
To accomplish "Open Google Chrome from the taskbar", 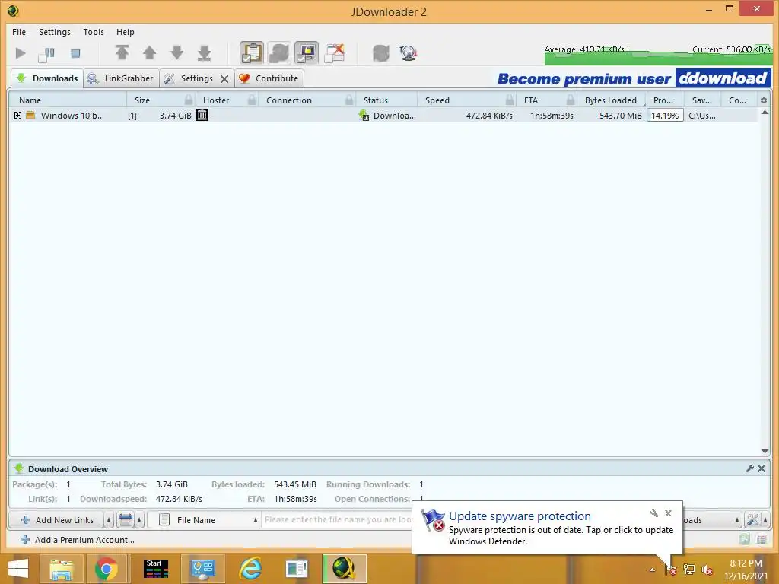I will tap(107, 569).
